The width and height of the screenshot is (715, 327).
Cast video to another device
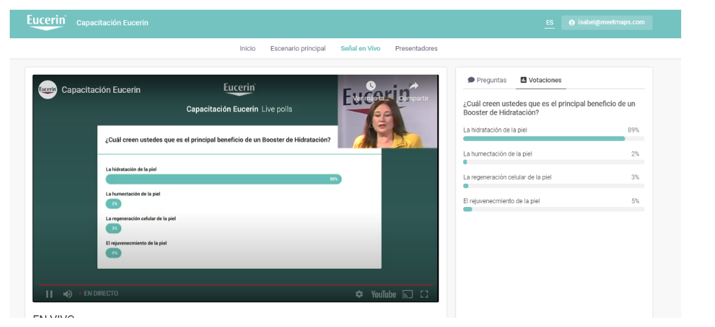tap(407, 295)
